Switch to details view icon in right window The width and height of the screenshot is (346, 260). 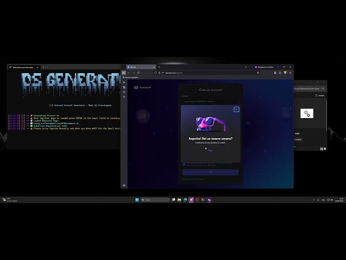tap(322, 149)
